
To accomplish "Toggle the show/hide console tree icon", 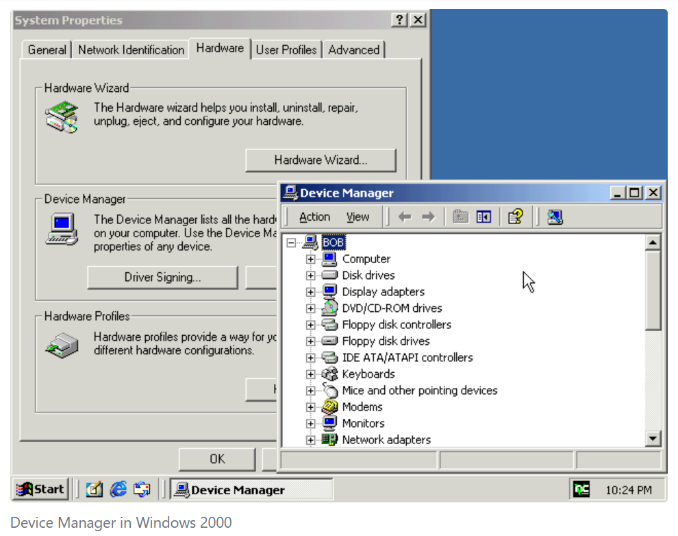I will (484, 217).
